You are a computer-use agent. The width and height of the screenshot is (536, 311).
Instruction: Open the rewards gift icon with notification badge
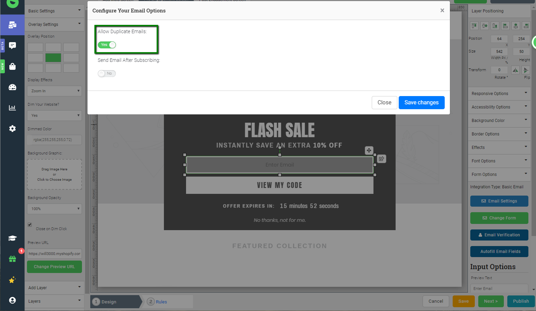click(12, 259)
